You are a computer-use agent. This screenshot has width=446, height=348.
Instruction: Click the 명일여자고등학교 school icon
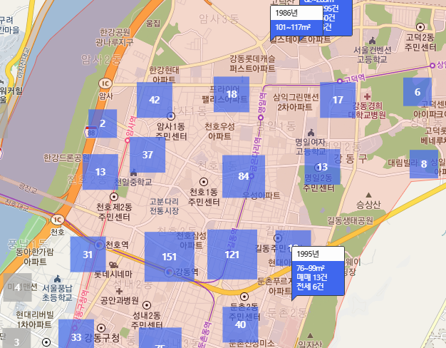coord(311,133)
